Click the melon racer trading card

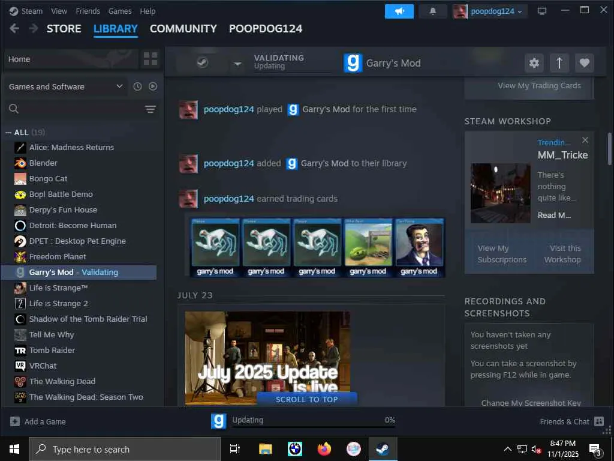[368, 247]
